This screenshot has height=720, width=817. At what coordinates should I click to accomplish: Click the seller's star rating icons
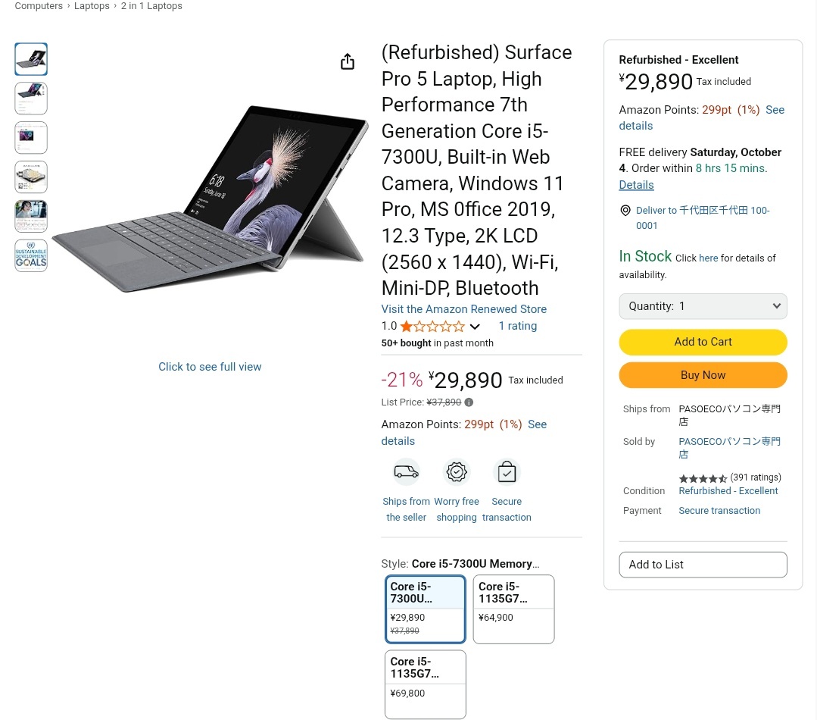click(703, 478)
